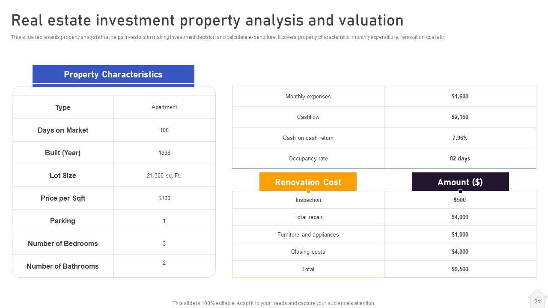Viewport: 548px width, 308px height.
Task: Select the Total amount $9,500 cell
Action: [460, 269]
